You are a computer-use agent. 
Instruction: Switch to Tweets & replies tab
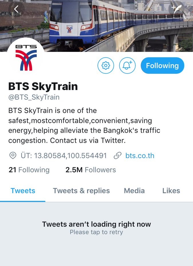coord(81,191)
